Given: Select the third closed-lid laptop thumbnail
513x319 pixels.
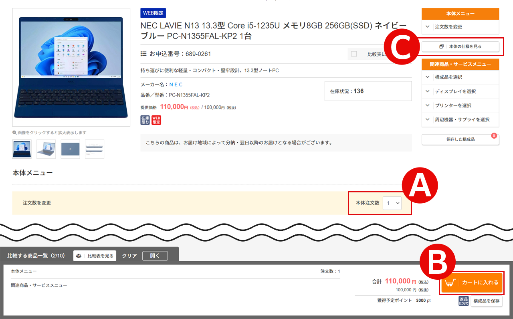Looking at the screenshot, I should click(70, 149).
